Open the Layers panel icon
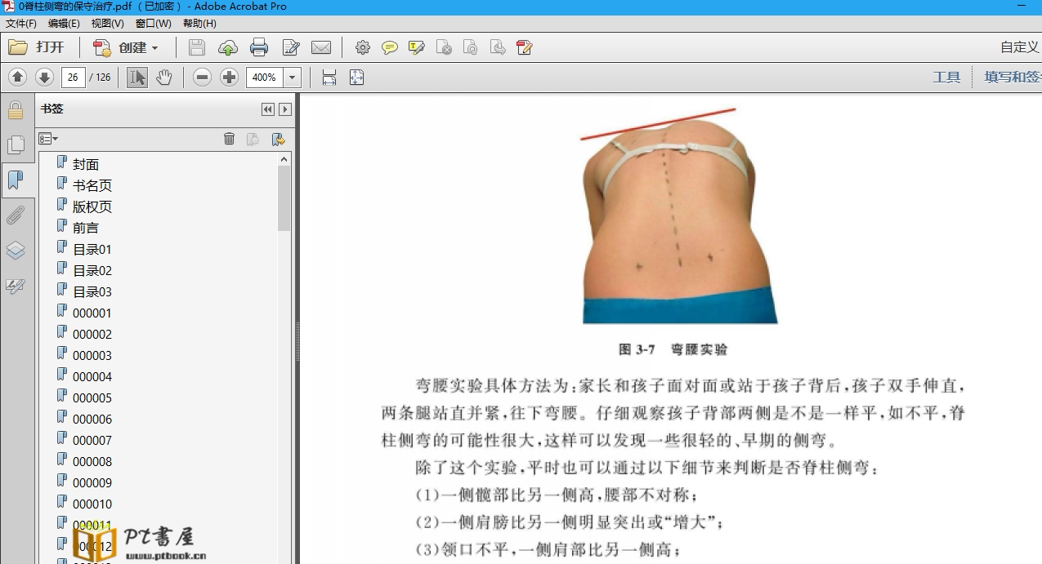This screenshot has width=1042, height=564. pyautogui.click(x=16, y=251)
